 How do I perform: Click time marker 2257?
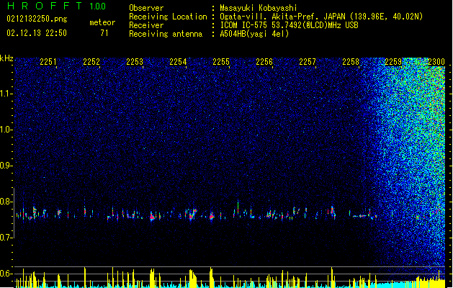point(308,61)
